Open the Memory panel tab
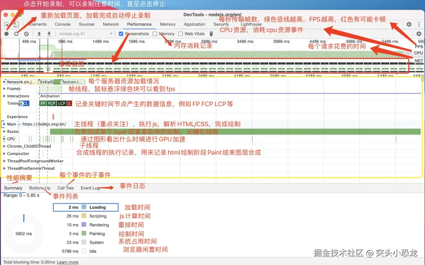The width and height of the screenshot is (425, 265). [168, 24]
